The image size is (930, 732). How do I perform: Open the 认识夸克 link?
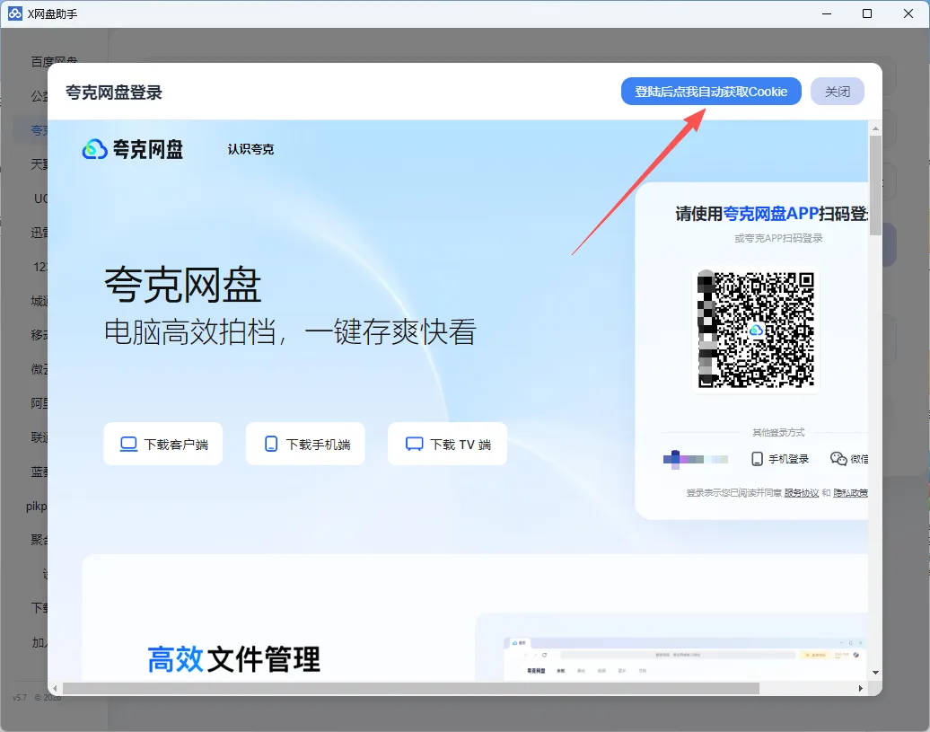250,149
